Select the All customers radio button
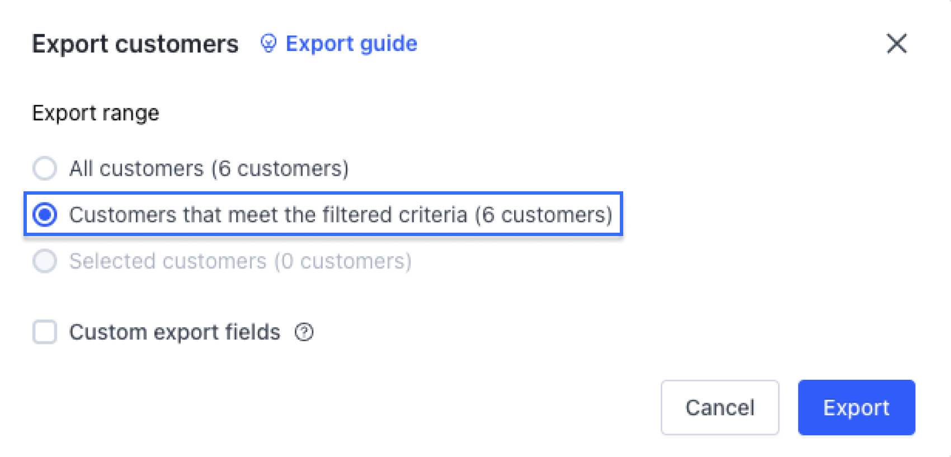The width and height of the screenshot is (951, 457). [44, 168]
